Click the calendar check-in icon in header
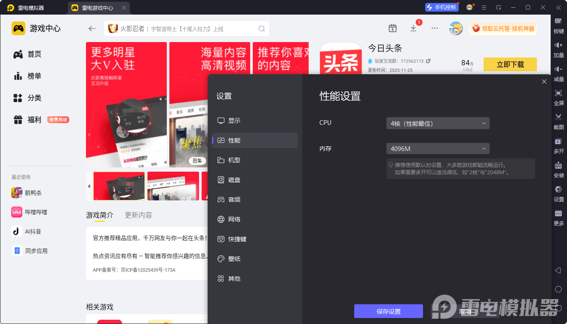Screen dimensions: 567x324 (392, 28)
